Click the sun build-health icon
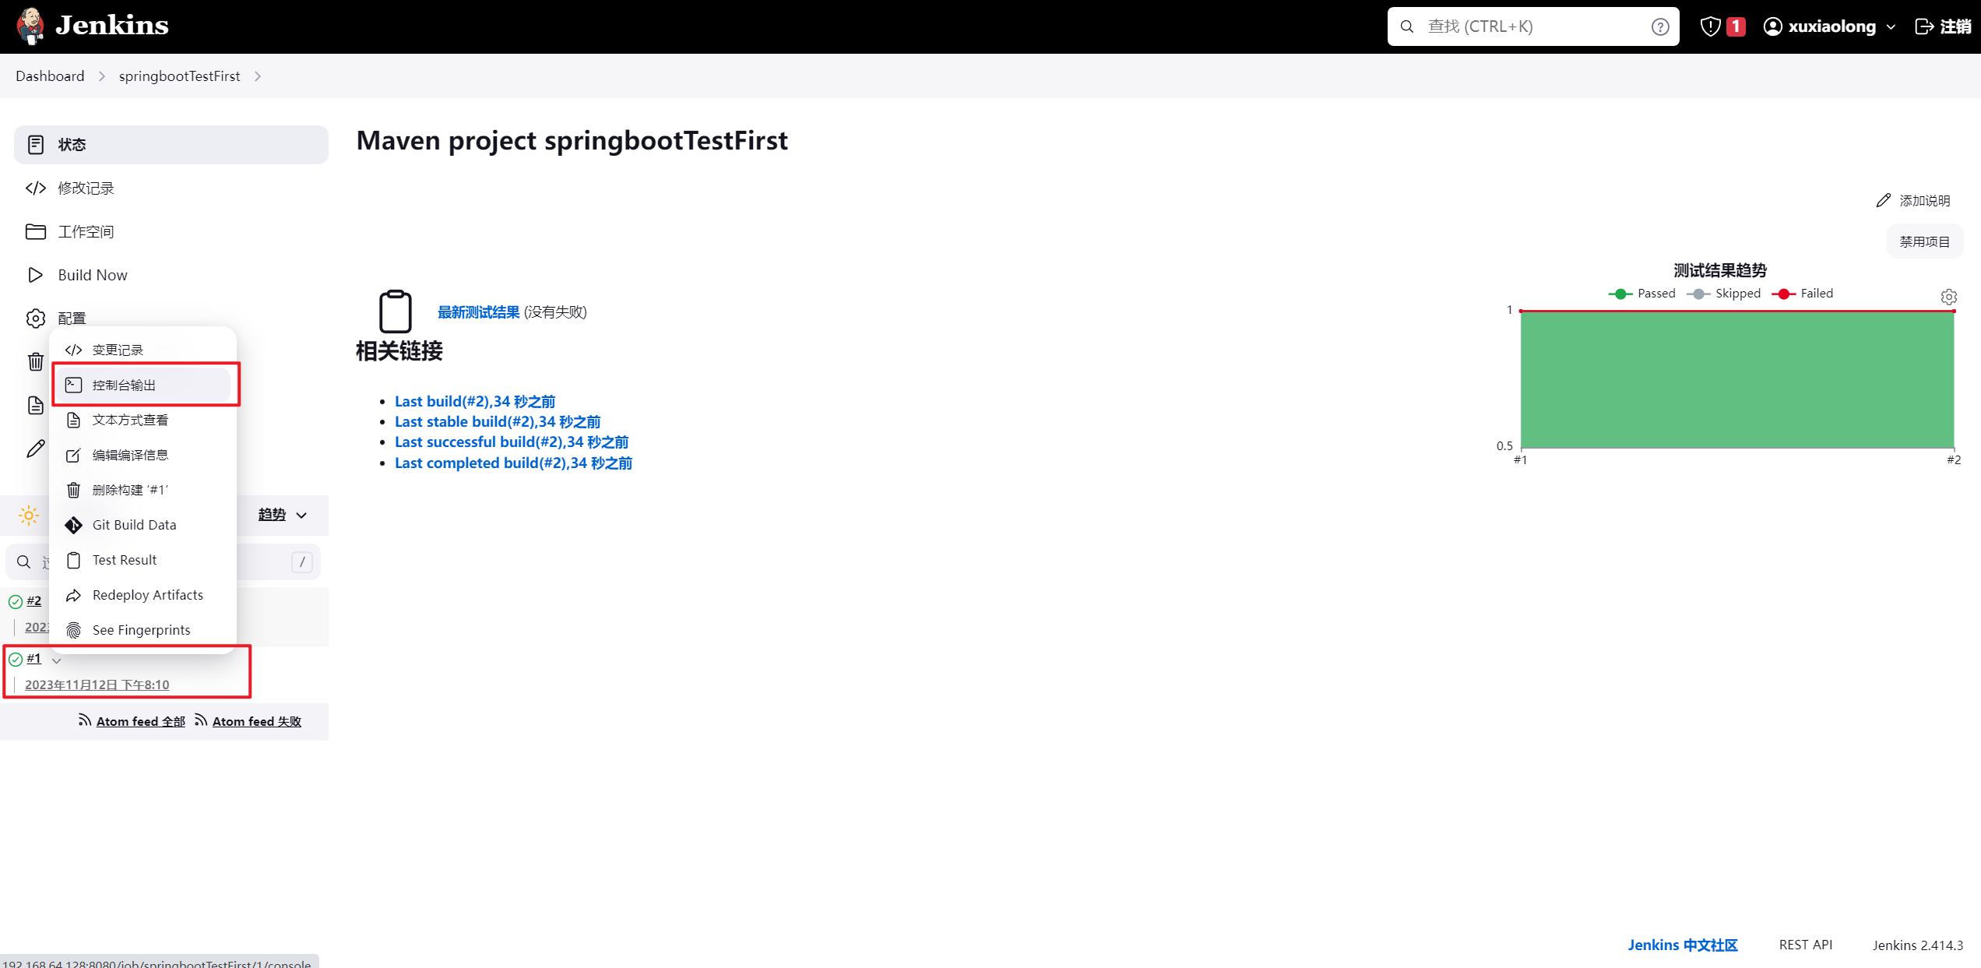This screenshot has width=1981, height=968. (29, 516)
